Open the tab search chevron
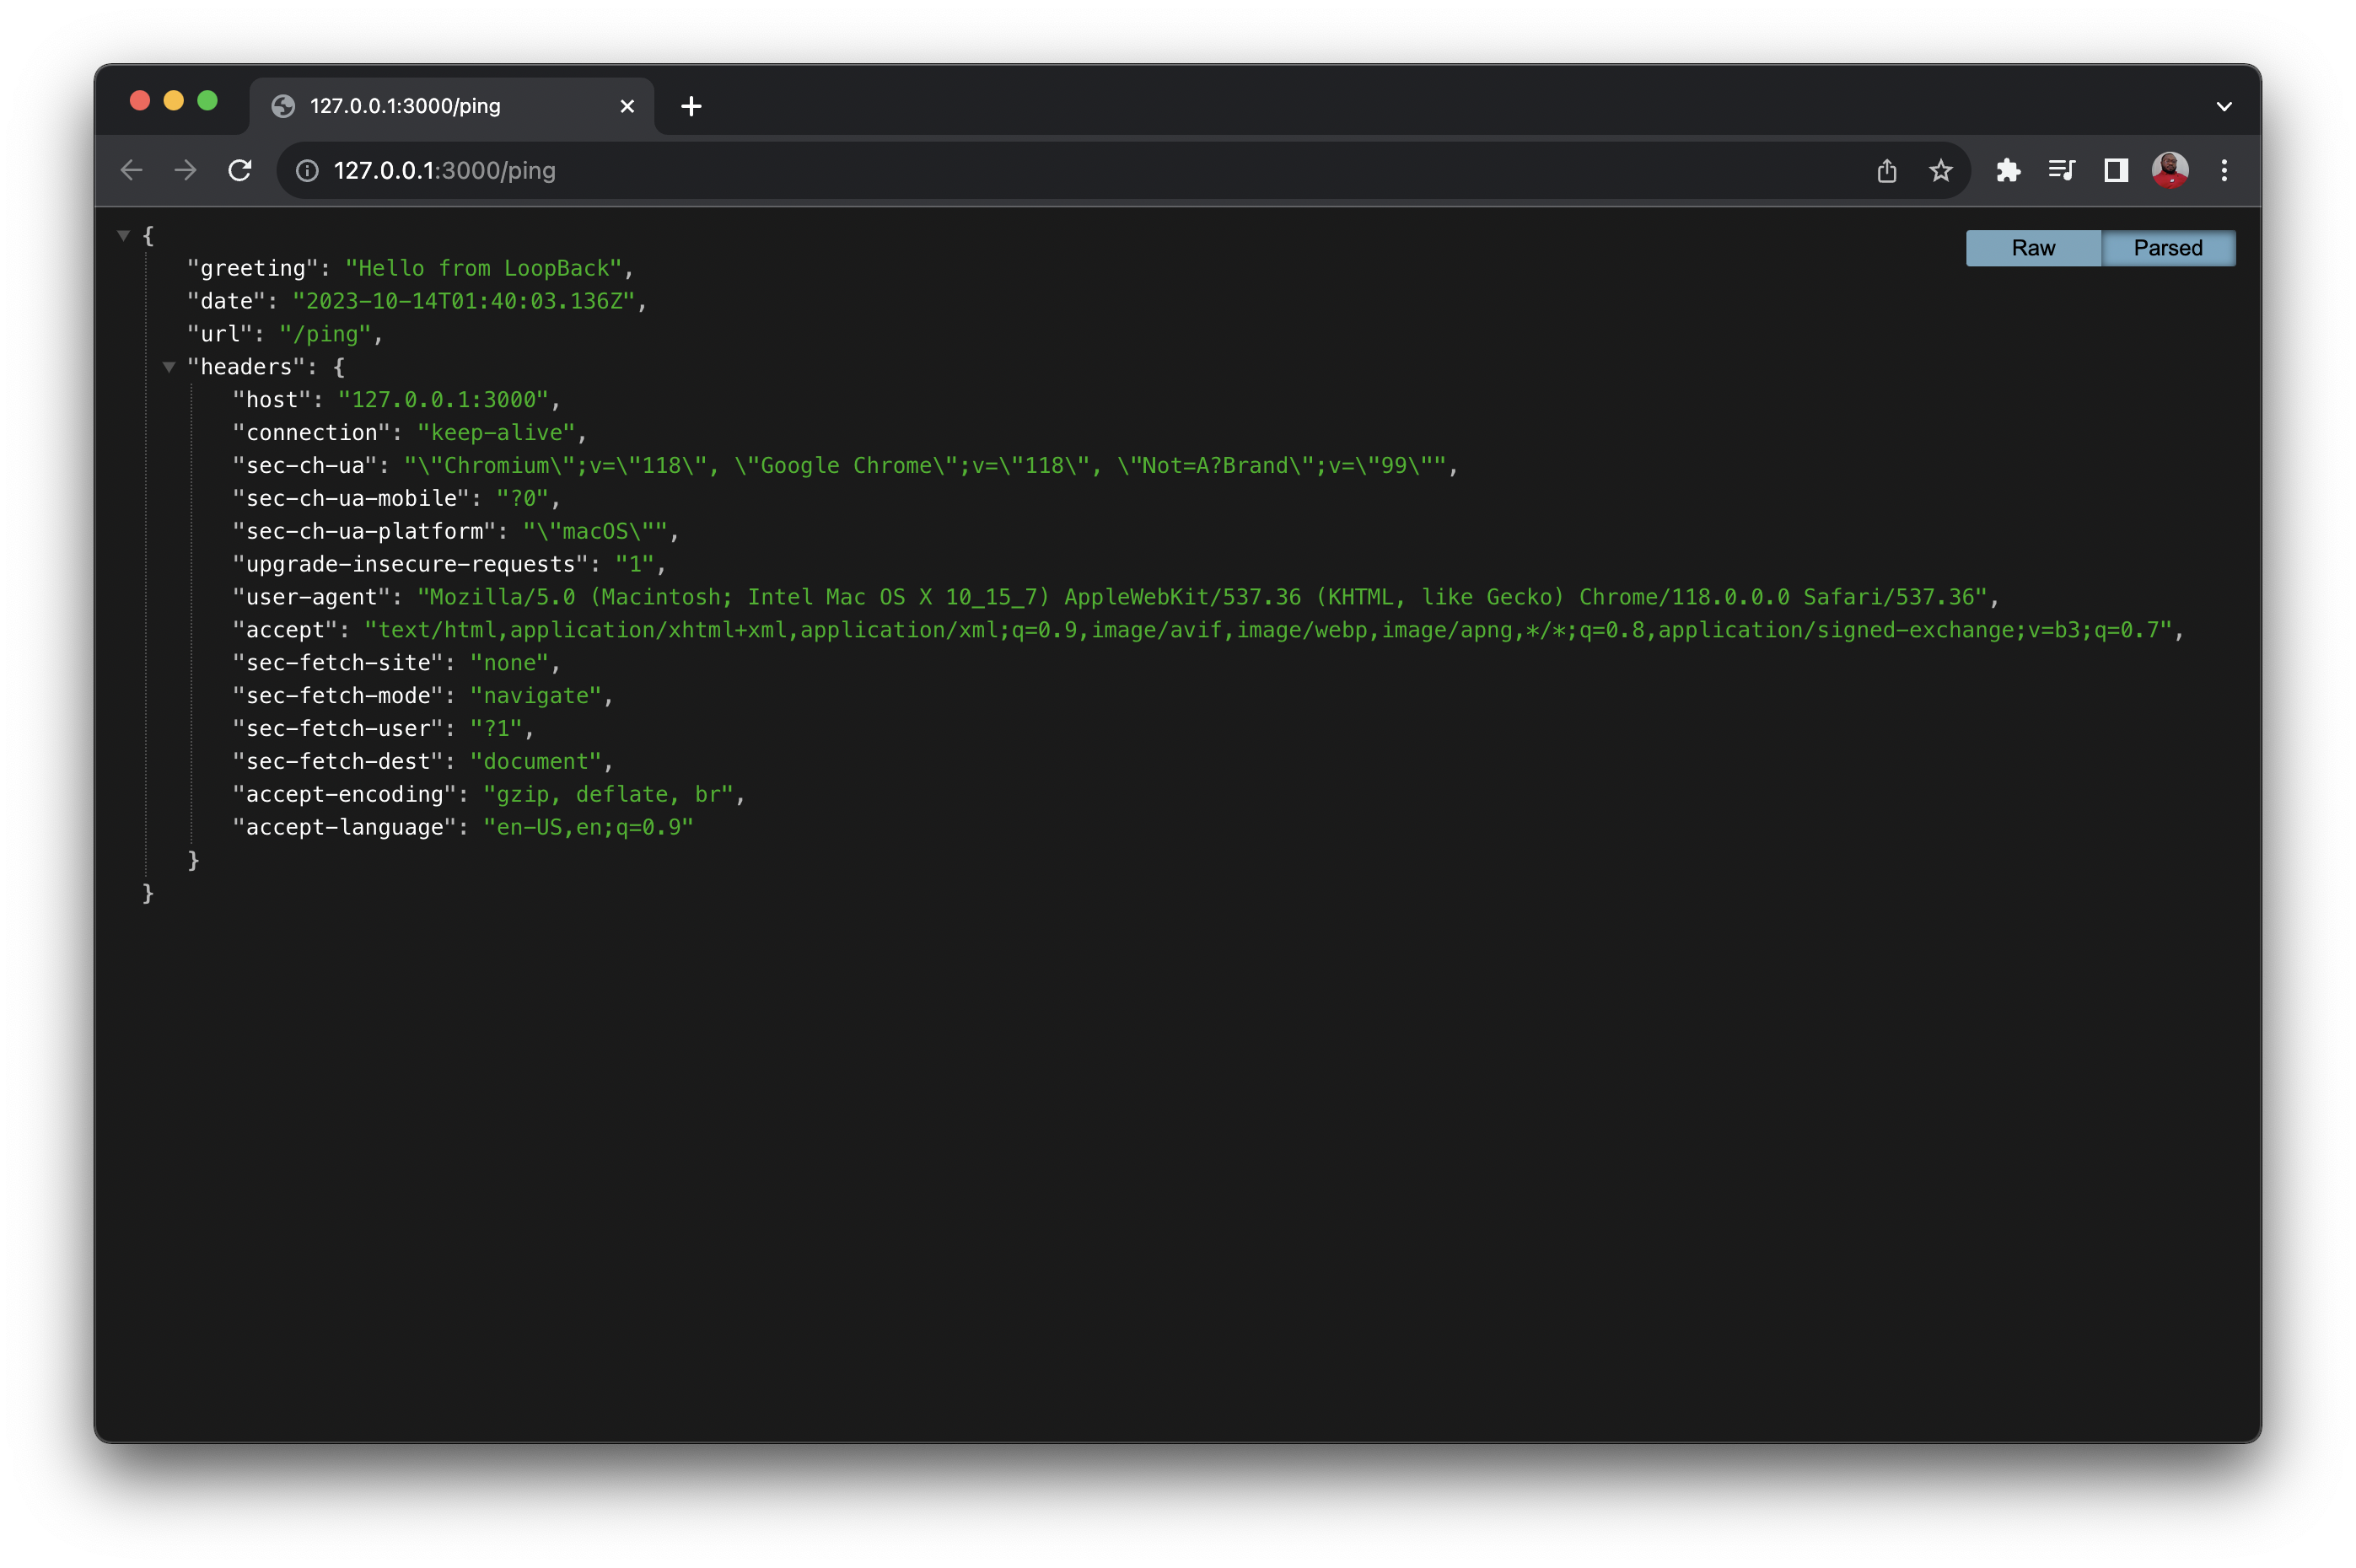2356x1568 pixels. (2224, 106)
